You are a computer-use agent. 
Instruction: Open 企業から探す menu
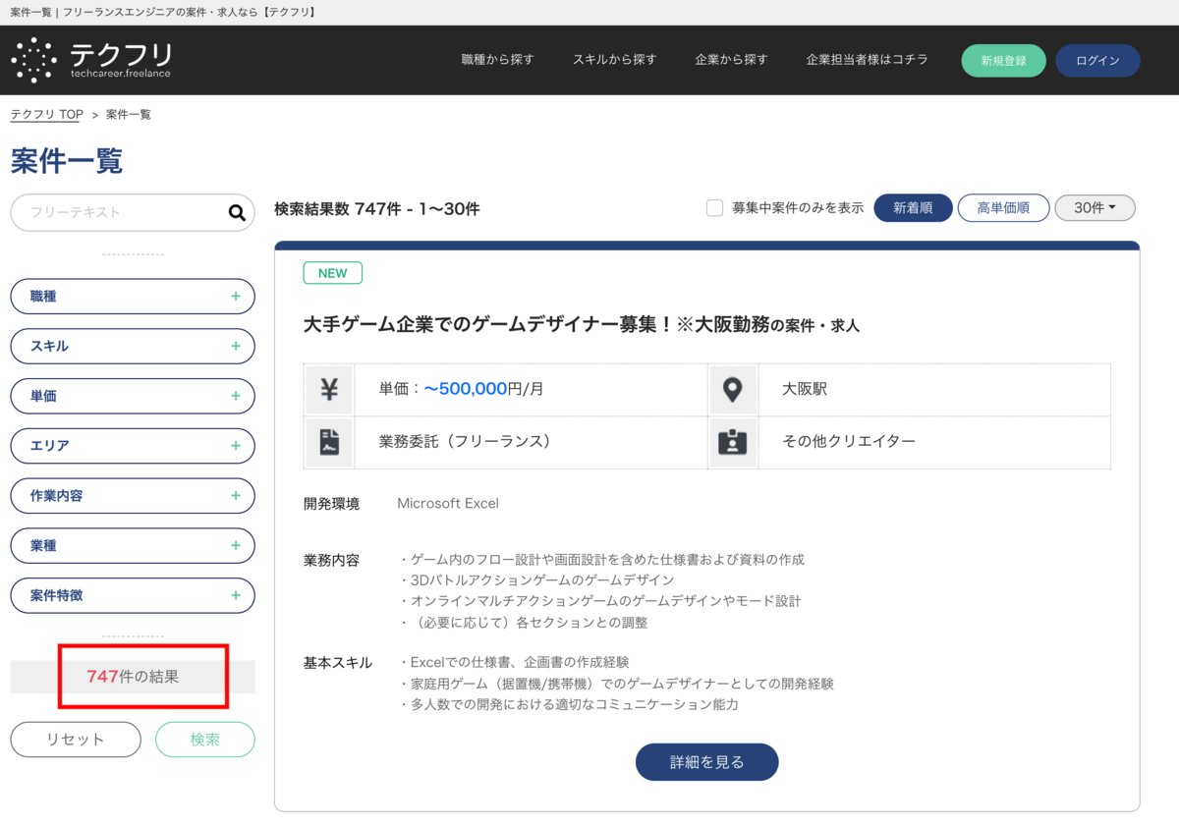coord(731,60)
